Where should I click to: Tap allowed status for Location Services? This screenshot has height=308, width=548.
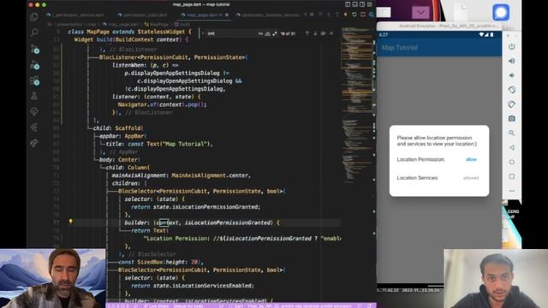coord(471,178)
